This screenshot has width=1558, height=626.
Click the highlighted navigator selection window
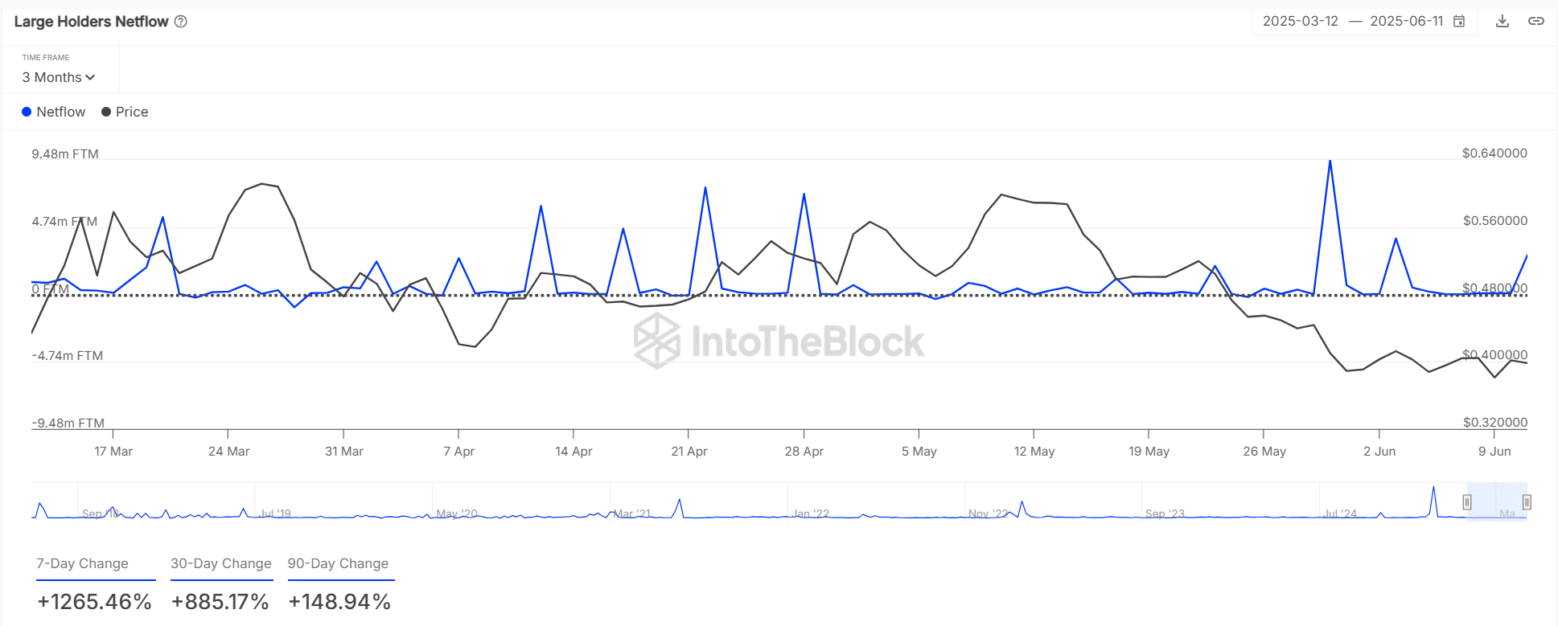point(1497,502)
